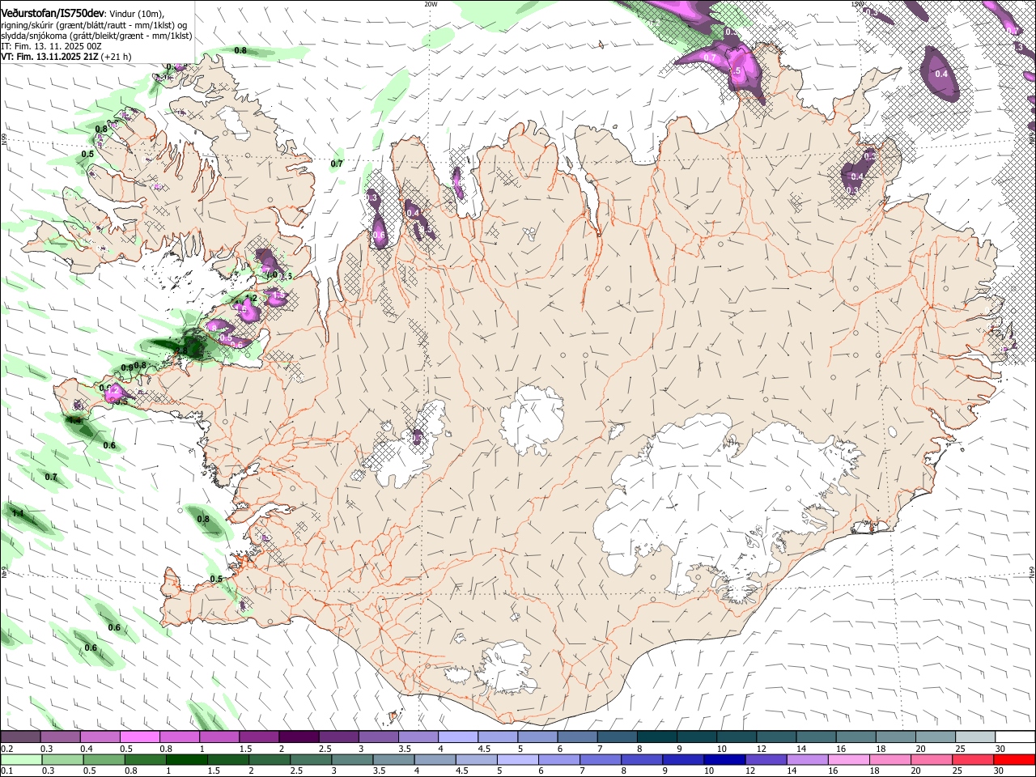Click the purple snow swatch between 3 and 3.5
1036x777 pixels.
(x=378, y=737)
